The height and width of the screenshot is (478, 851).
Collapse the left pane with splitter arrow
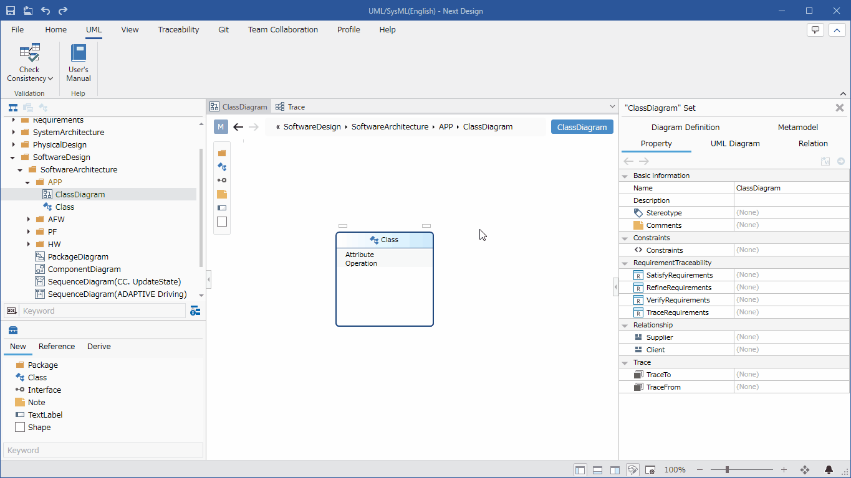(x=209, y=279)
